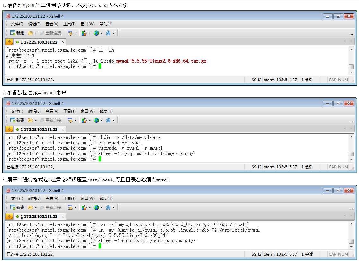
Task: Click Xshell title bar icon in step 2 window
Action: pos(8,103)
